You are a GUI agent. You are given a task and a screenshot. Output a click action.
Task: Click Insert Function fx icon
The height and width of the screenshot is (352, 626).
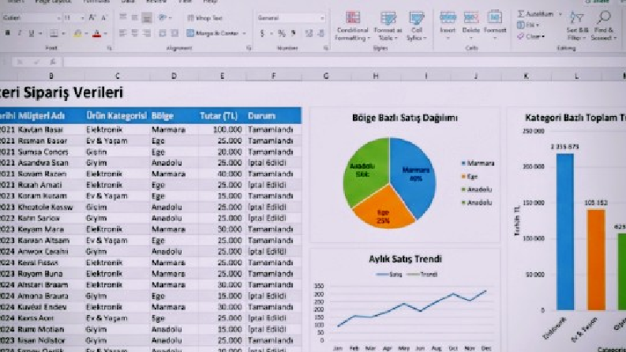click(53, 62)
